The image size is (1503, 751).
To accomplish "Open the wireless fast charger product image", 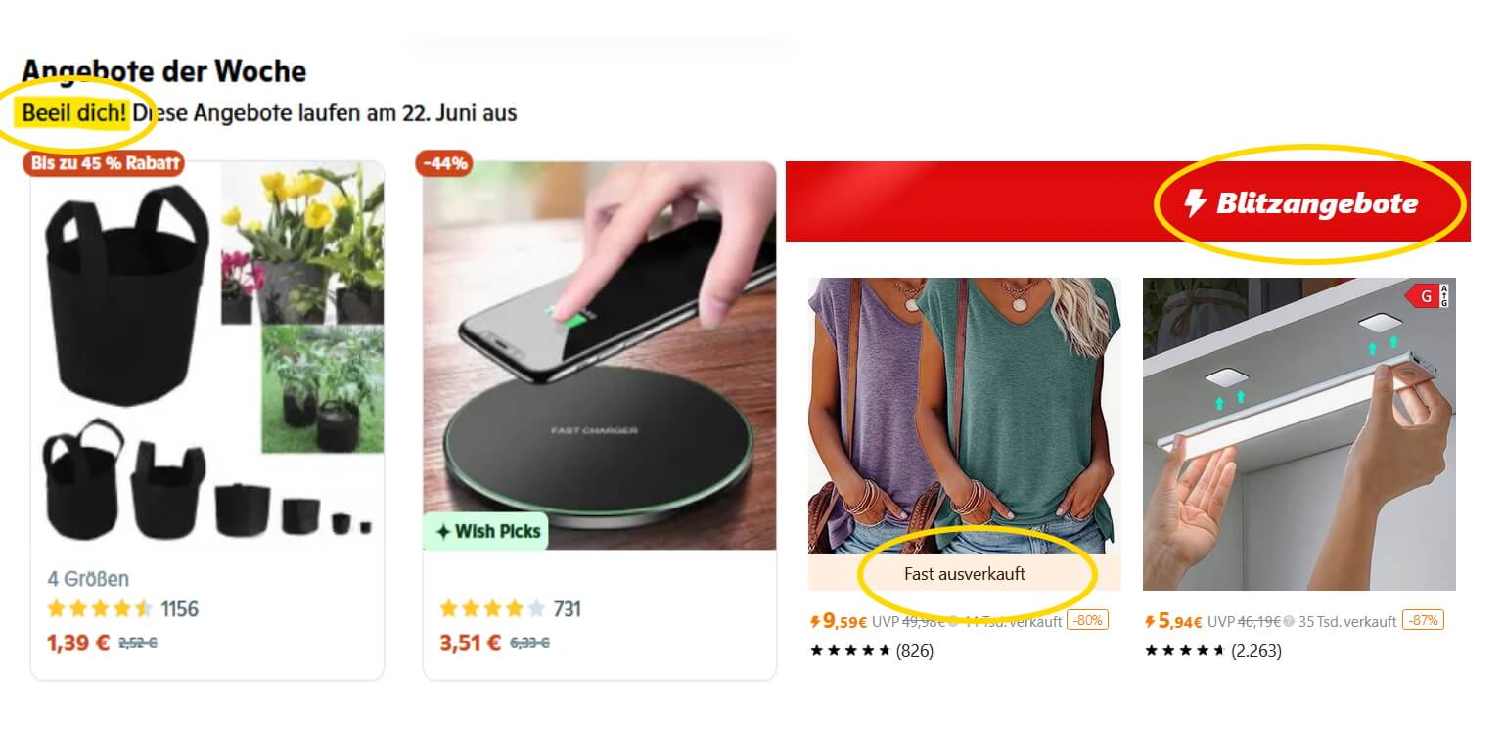I will click(599, 354).
